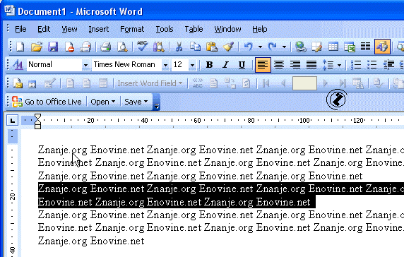Toggle the highlighted Drawing toolbar button
This screenshot has width=404, height=257.
[382, 47]
